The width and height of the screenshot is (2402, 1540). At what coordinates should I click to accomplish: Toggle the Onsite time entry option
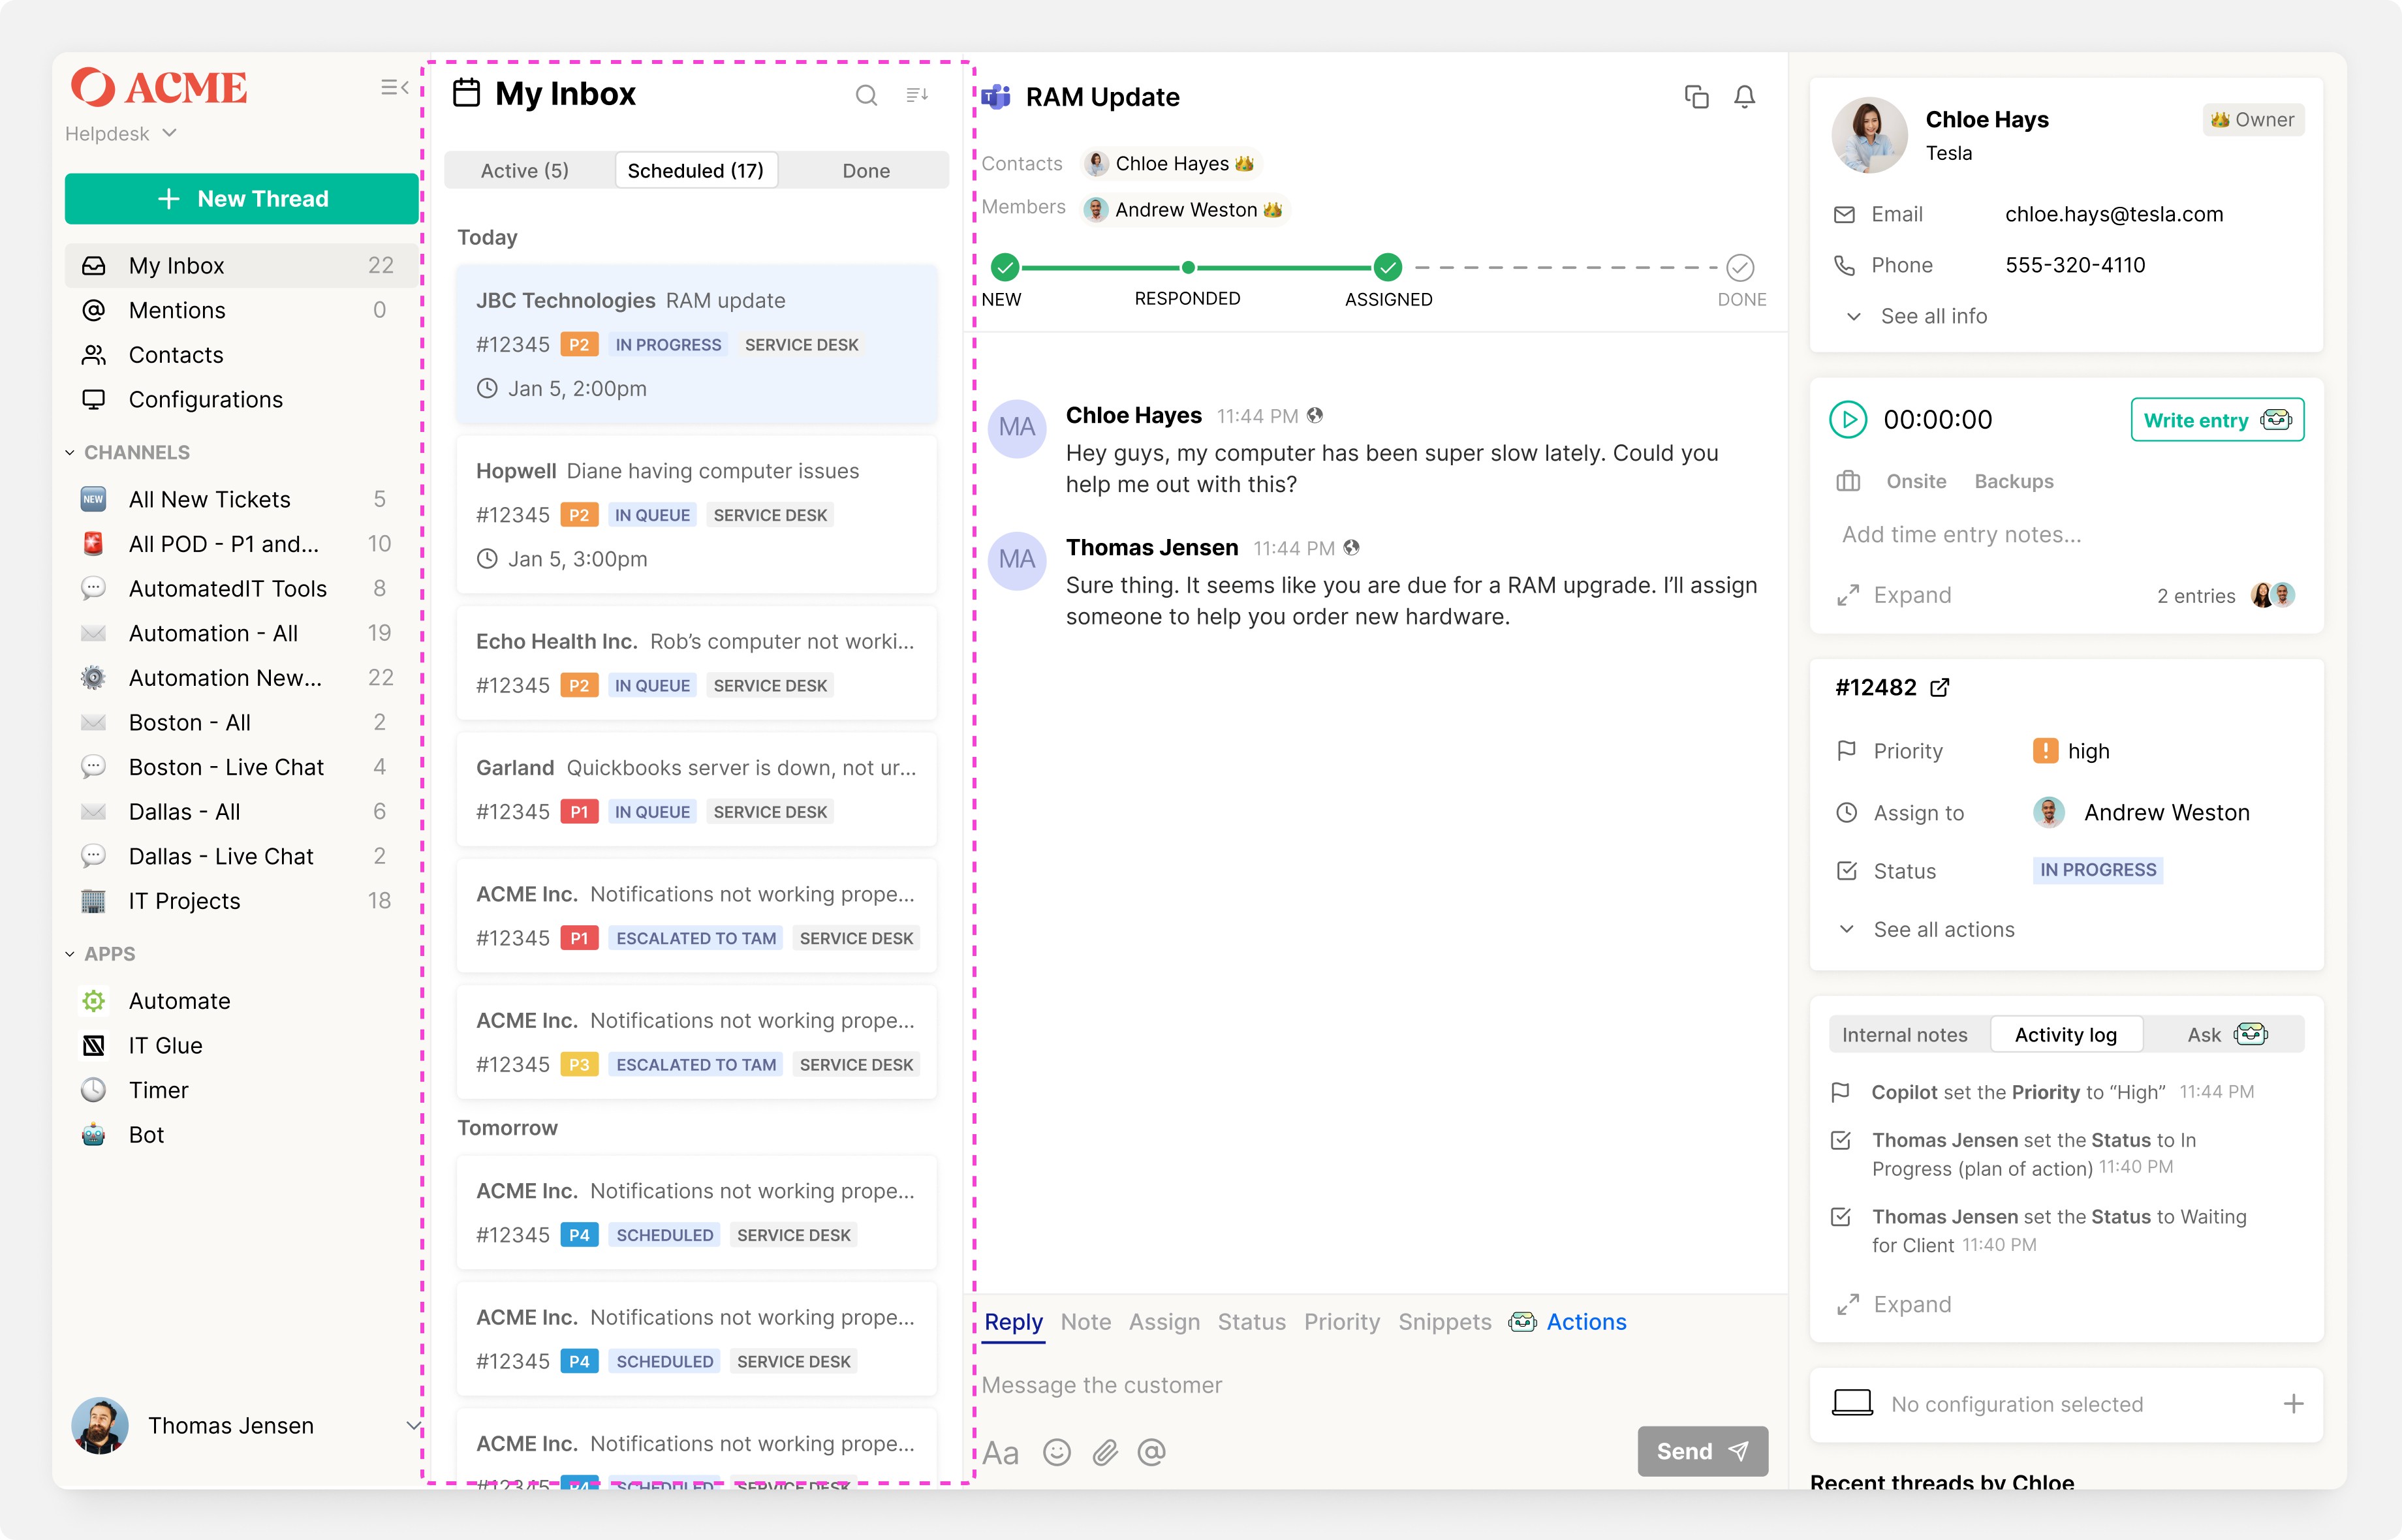(x=1916, y=481)
